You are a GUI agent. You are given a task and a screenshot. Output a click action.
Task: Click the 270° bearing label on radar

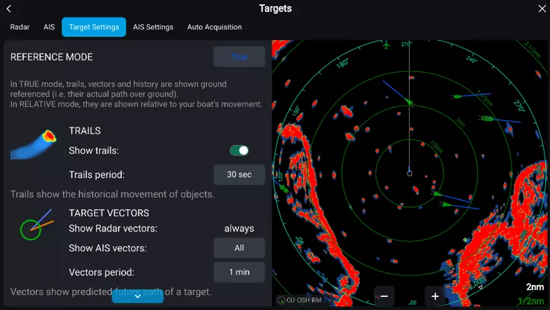[x=519, y=106]
